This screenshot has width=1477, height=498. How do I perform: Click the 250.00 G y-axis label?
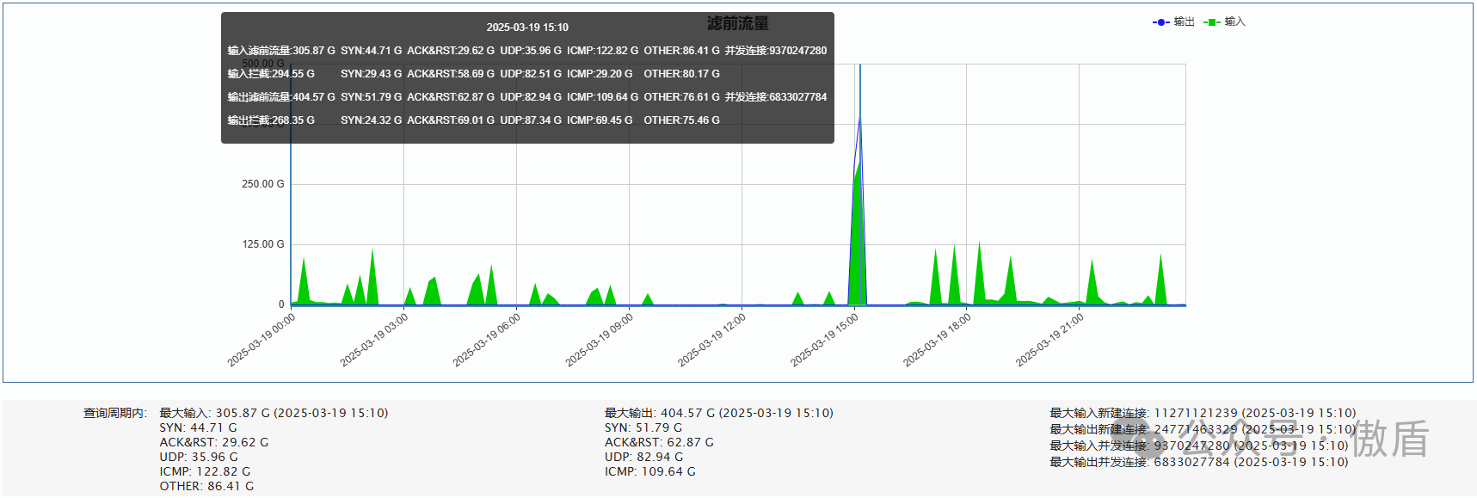pyautogui.click(x=262, y=184)
